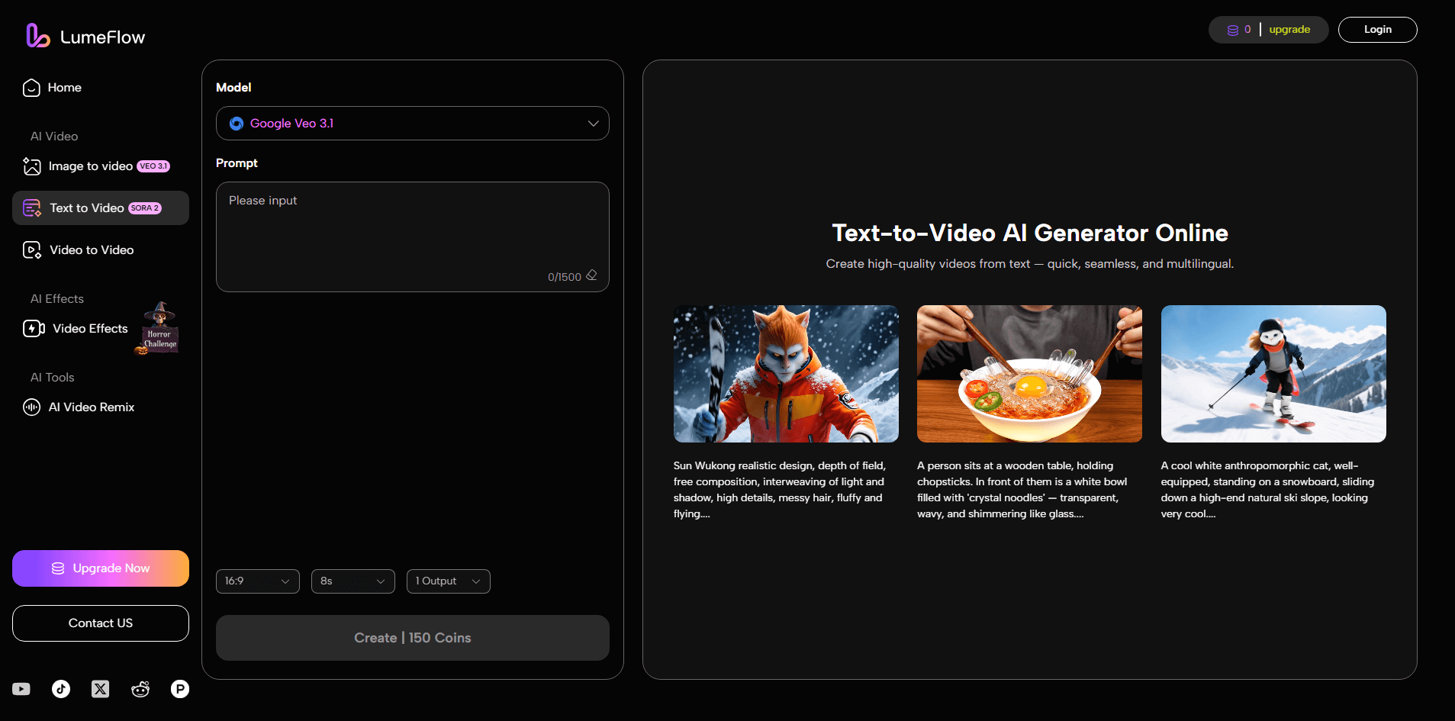1455x721 pixels.
Task: Open the X (Twitter) icon
Action: point(100,688)
